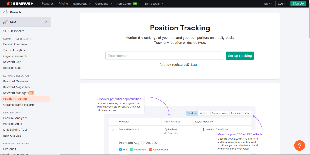The width and height of the screenshot is (310, 155).
Task: Click the rose by 16 positions link
Action: [x=217, y=129]
